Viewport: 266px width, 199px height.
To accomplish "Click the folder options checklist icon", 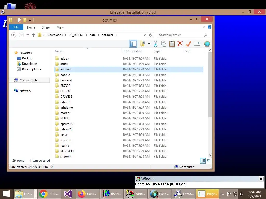I will 143,44.
